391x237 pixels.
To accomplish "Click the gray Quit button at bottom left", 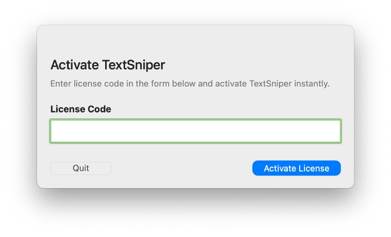I will click(x=81, y=168).
